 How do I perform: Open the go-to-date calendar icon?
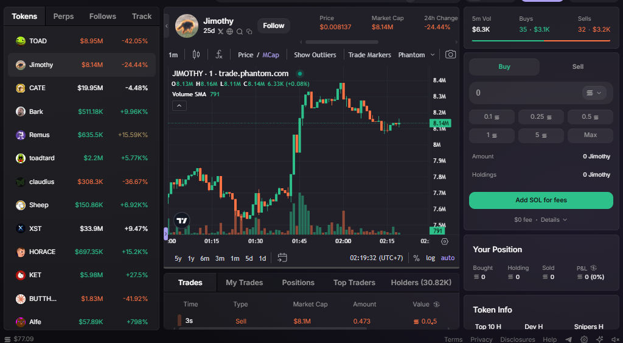pos(282,258)
